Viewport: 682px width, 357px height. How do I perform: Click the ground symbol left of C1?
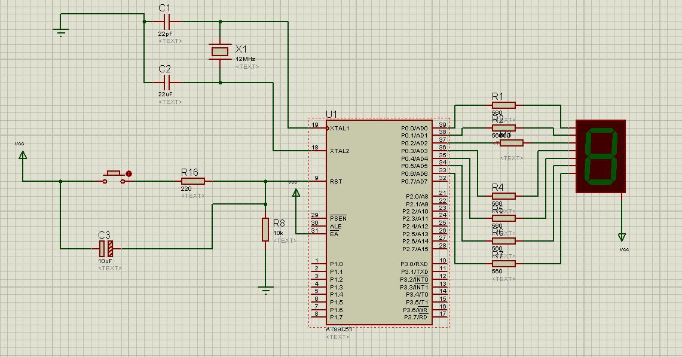coord(61,32)
